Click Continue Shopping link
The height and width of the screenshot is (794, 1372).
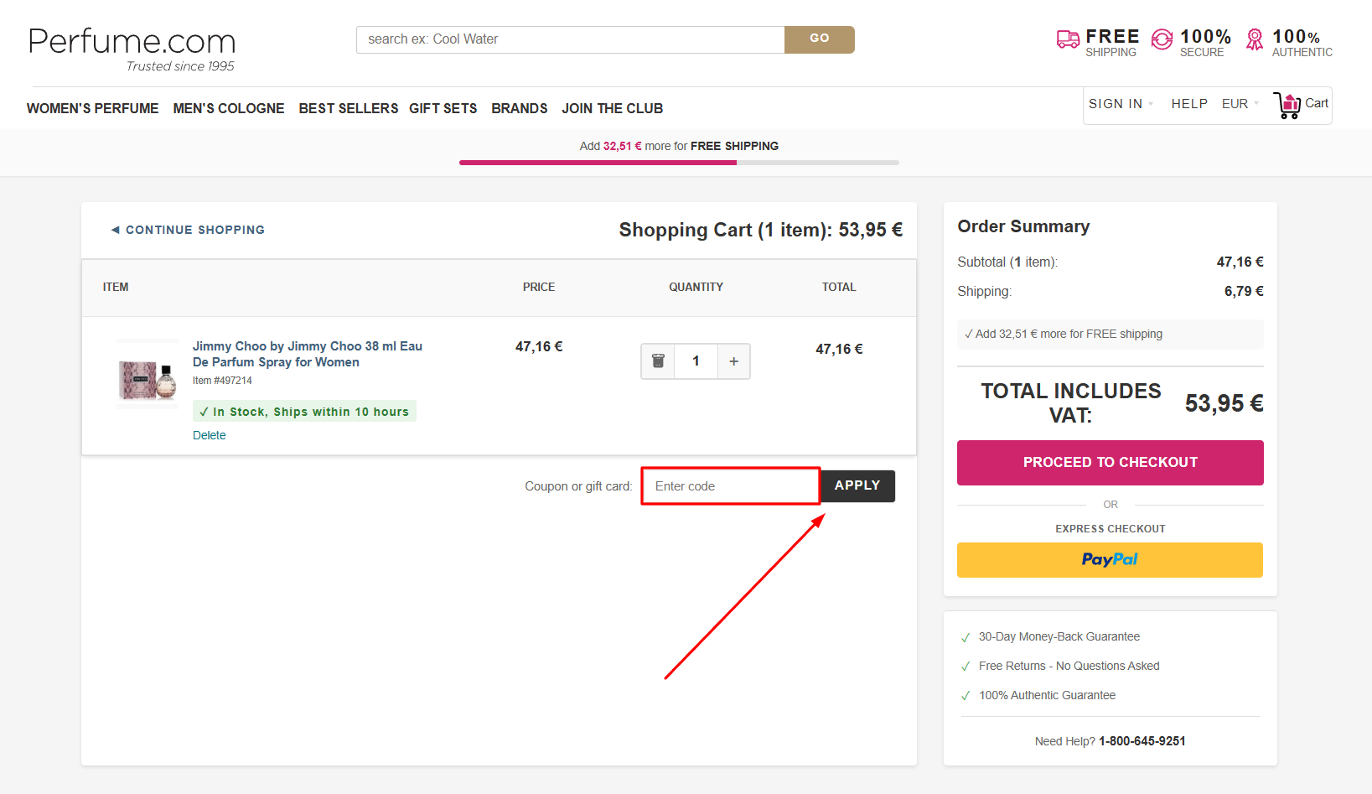point(188,230)
